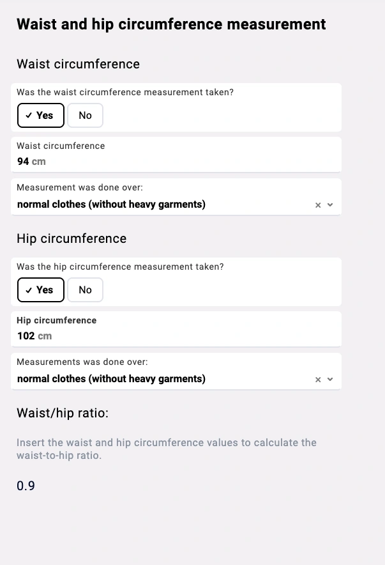The width and height of the screenshot is (385, 565).
Task: Clear the hip clothing selection with the x icon
Action: (x=317, y=379)
